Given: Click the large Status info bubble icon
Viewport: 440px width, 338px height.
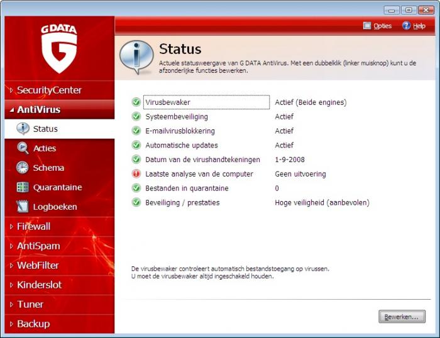Looking at the screenshot, I should point(136,57).
